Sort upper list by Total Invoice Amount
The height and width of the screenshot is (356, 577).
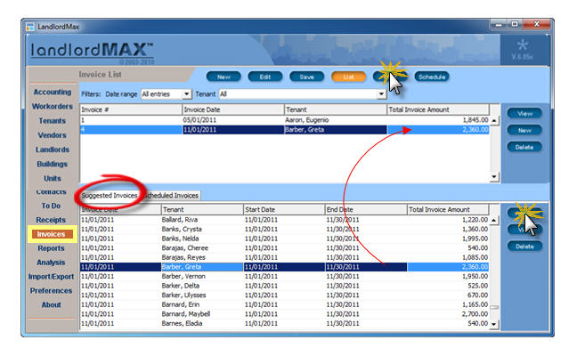(438, 109)
